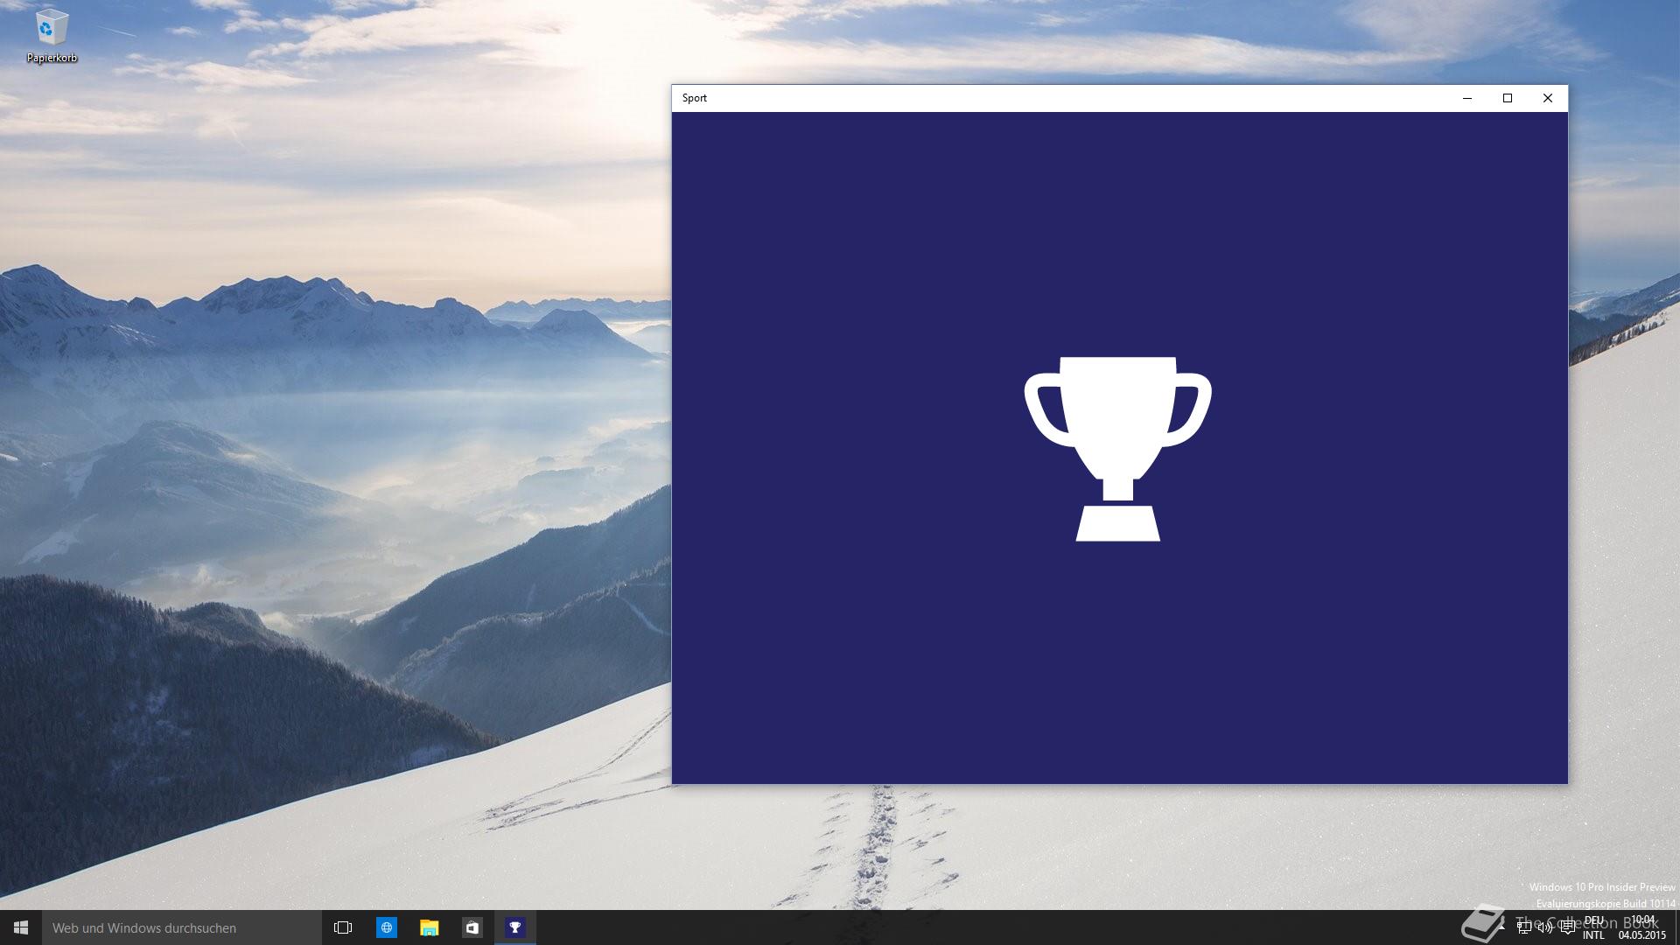The height and width of the screenshot is (945, 1680).
Task: Minimize the Sport window
Action: click(x=1467, y=98)
